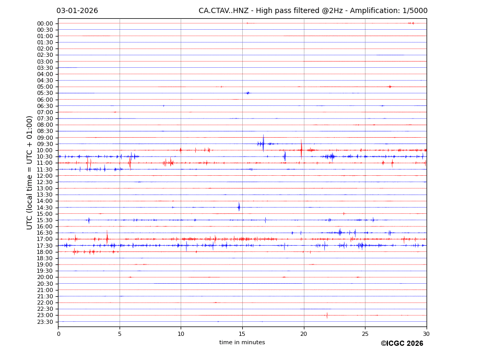Click the x-axis tick label 30
Image resolution: width=484 pixels, height=363 pixels.
[426, 334]
